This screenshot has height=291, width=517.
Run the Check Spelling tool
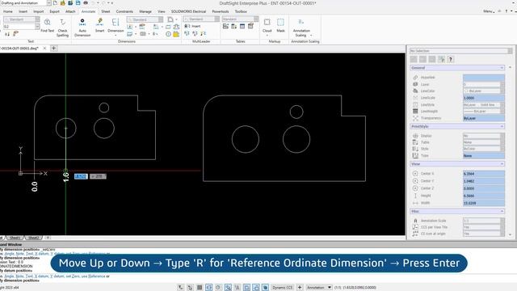click(x=62, y=27)
